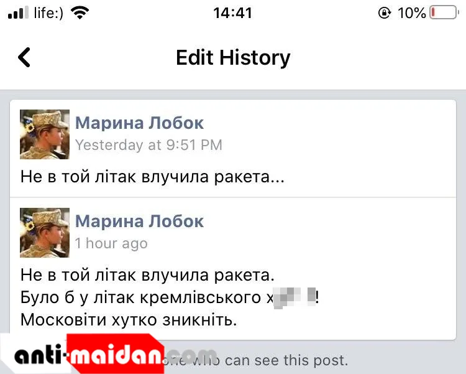
Task: Tap the life:) carrier label
Action: pos(48,13)
